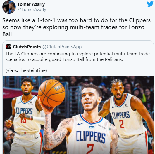The image size is (155, 154).
Task: Click the ClutchPoints CP logo icon
Action: coord(8,47)
